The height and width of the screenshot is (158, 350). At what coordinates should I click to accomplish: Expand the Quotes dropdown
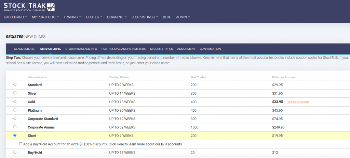pyautogui.click(x=94, y=17)
